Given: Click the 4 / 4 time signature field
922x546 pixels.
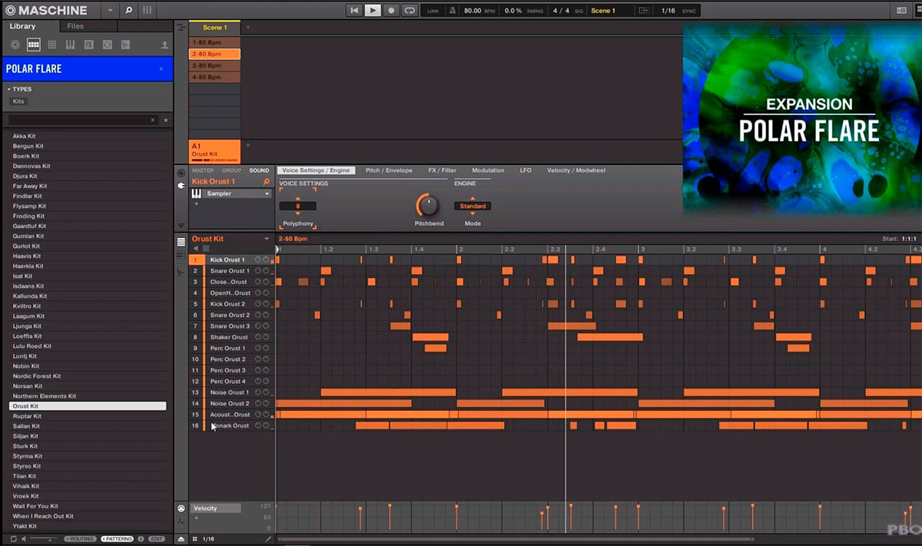Looking at the screenshot, I should point(561,11).
